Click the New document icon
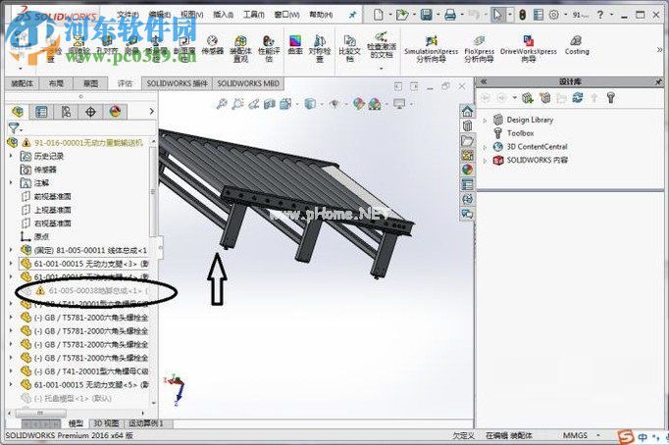Image resolution: width=669 pixels, height=445 pixels. tap(378, 15)
